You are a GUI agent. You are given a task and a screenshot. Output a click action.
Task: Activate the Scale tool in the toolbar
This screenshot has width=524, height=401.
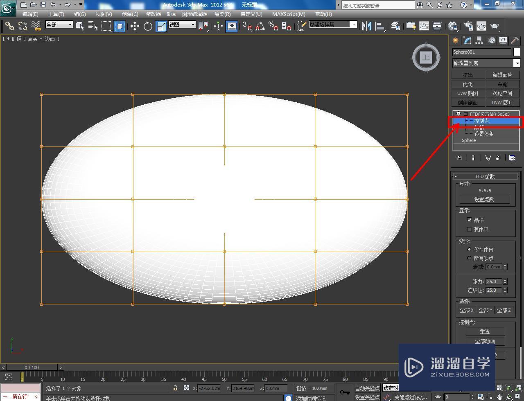(160, 26)
